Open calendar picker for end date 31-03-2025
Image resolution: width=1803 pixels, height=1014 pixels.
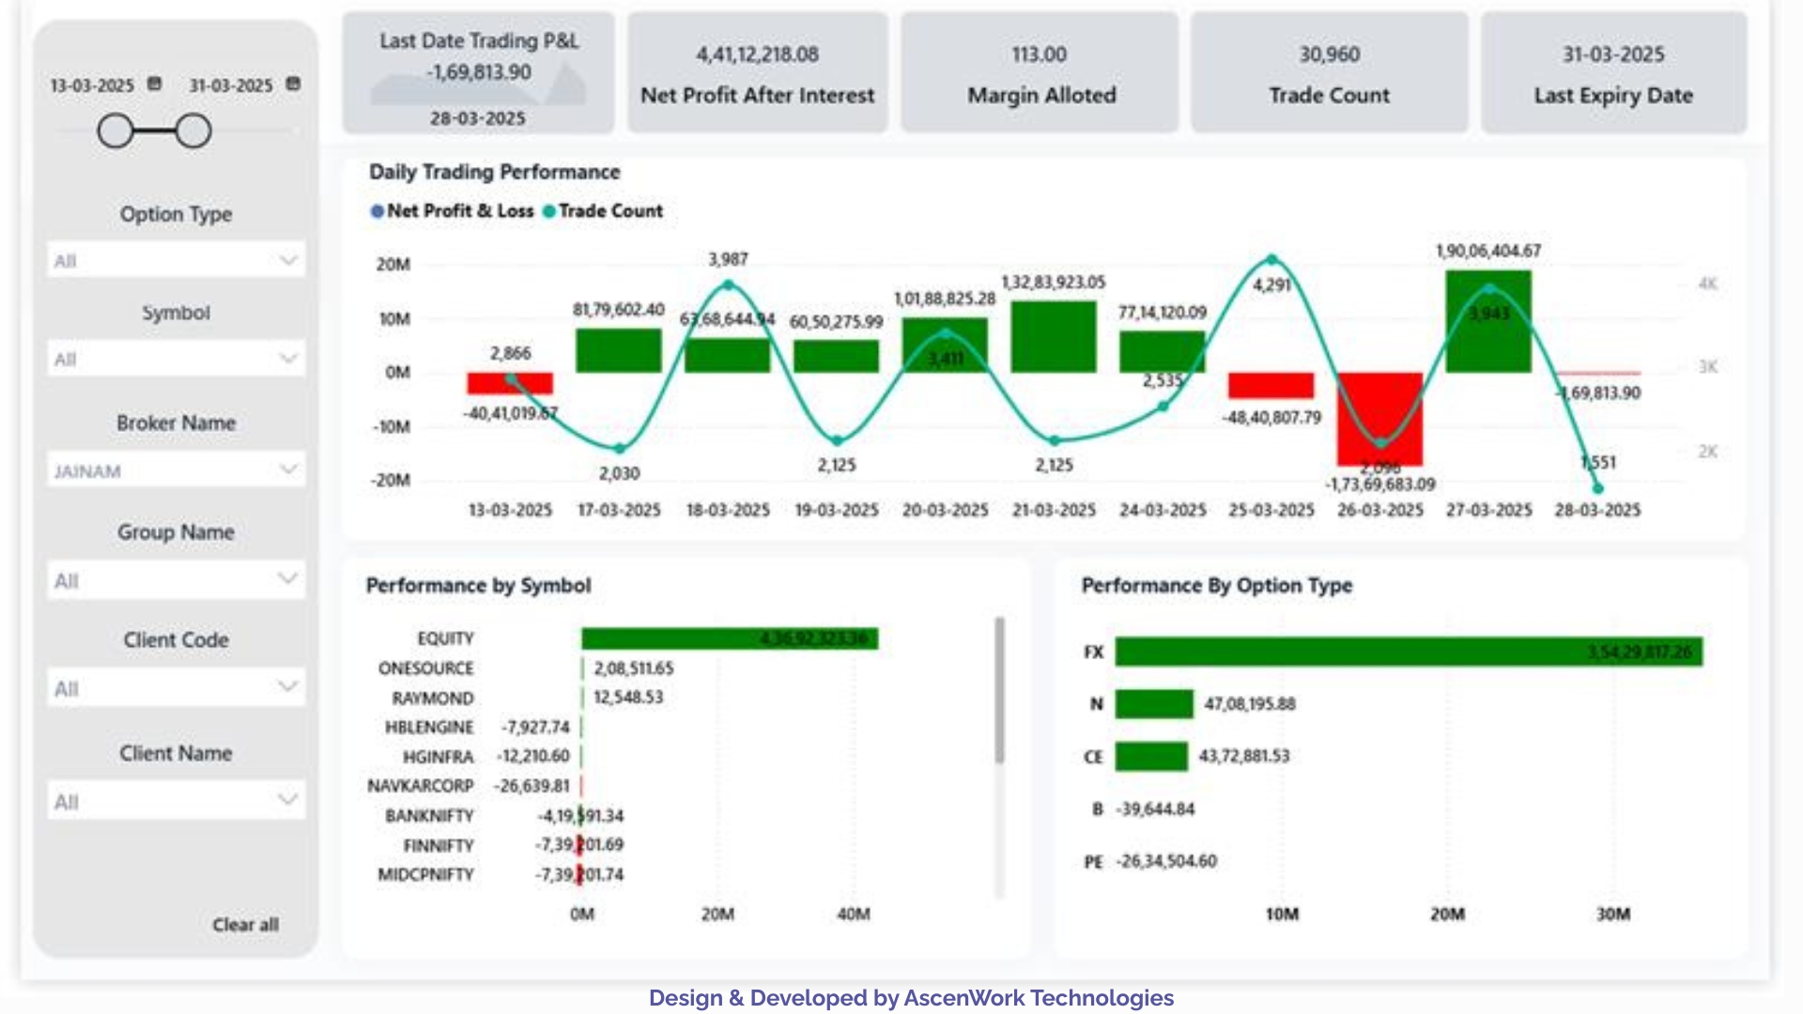[x=293, y=83]
